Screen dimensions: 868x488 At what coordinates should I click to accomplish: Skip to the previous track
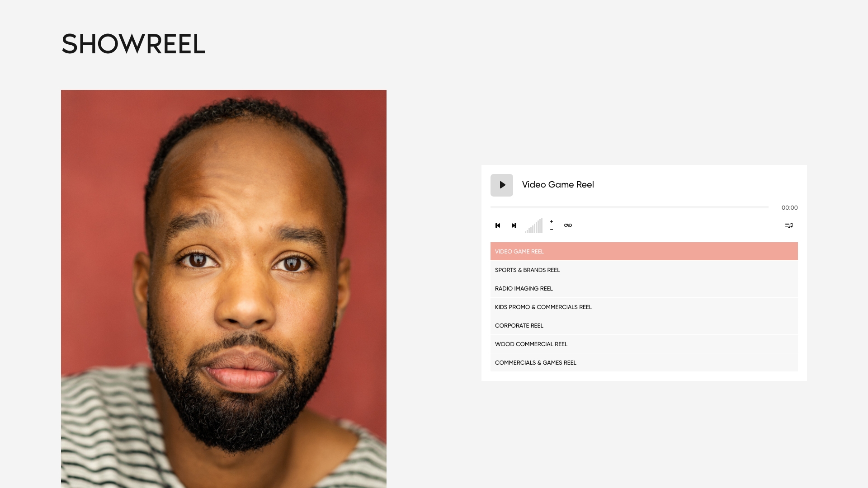(x=498, y=225)
